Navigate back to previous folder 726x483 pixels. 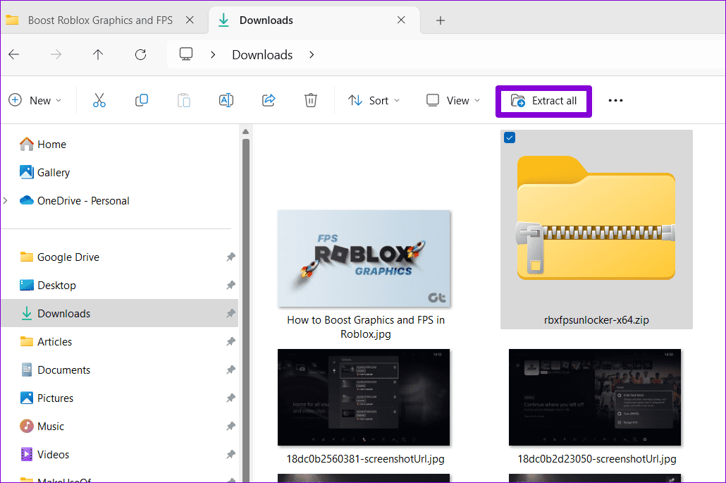click(x=14, y=54)
